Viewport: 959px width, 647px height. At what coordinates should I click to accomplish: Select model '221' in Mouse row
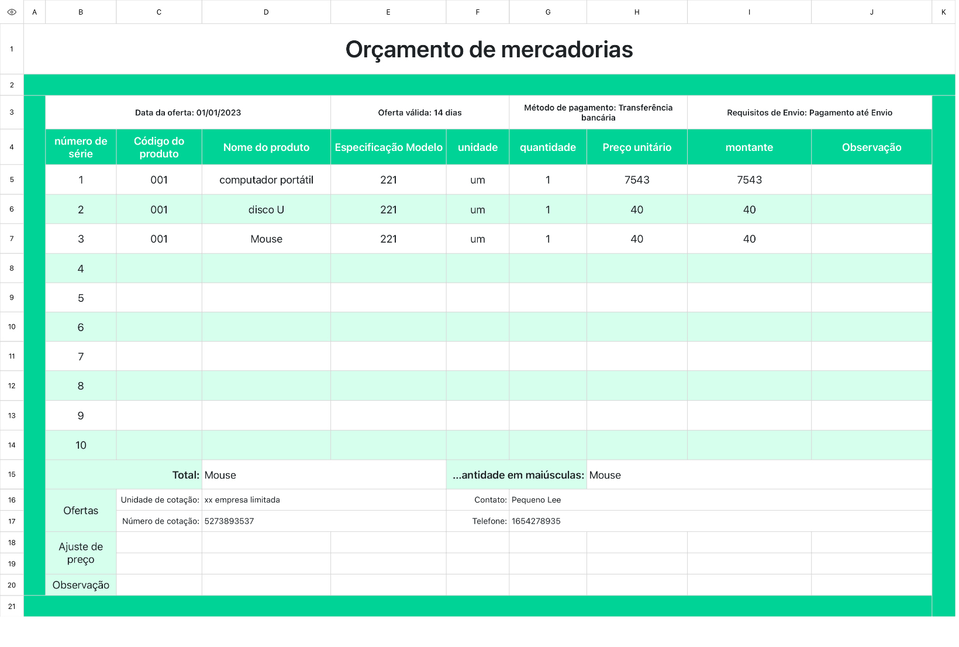(x=388, y=239)
